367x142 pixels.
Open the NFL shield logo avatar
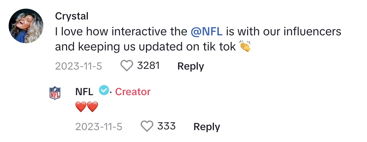click(55, 93)
